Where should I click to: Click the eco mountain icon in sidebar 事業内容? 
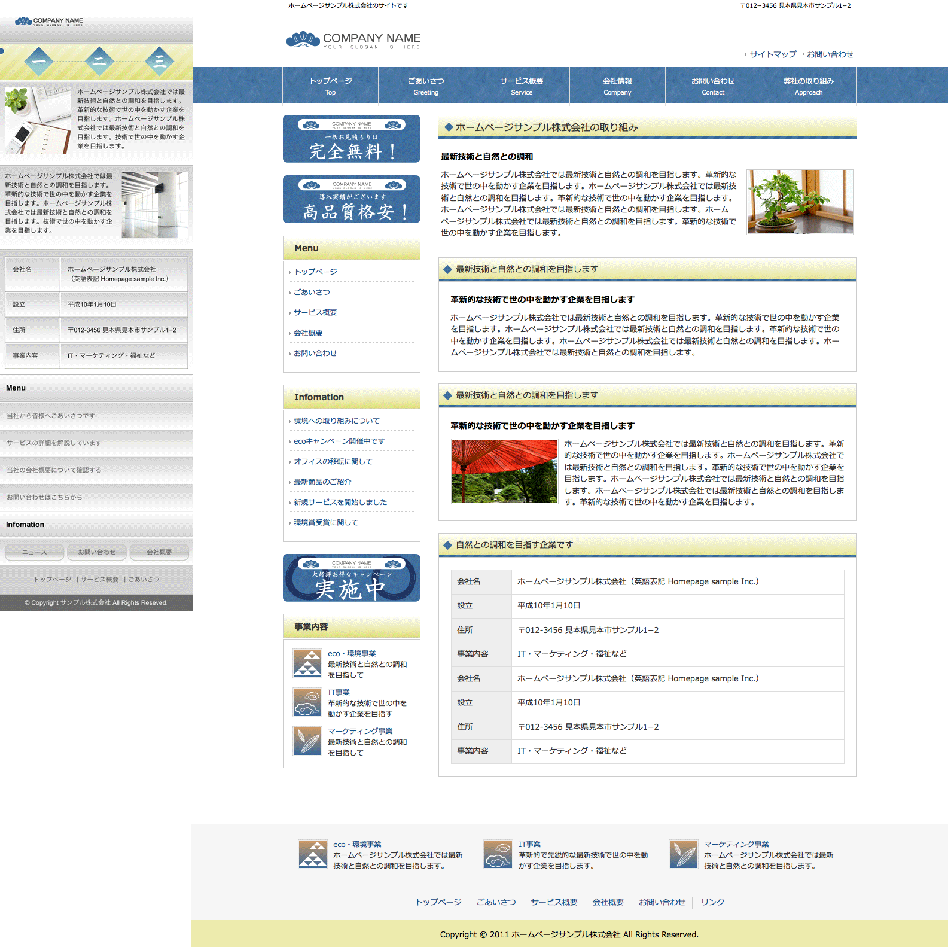[307, 663]
